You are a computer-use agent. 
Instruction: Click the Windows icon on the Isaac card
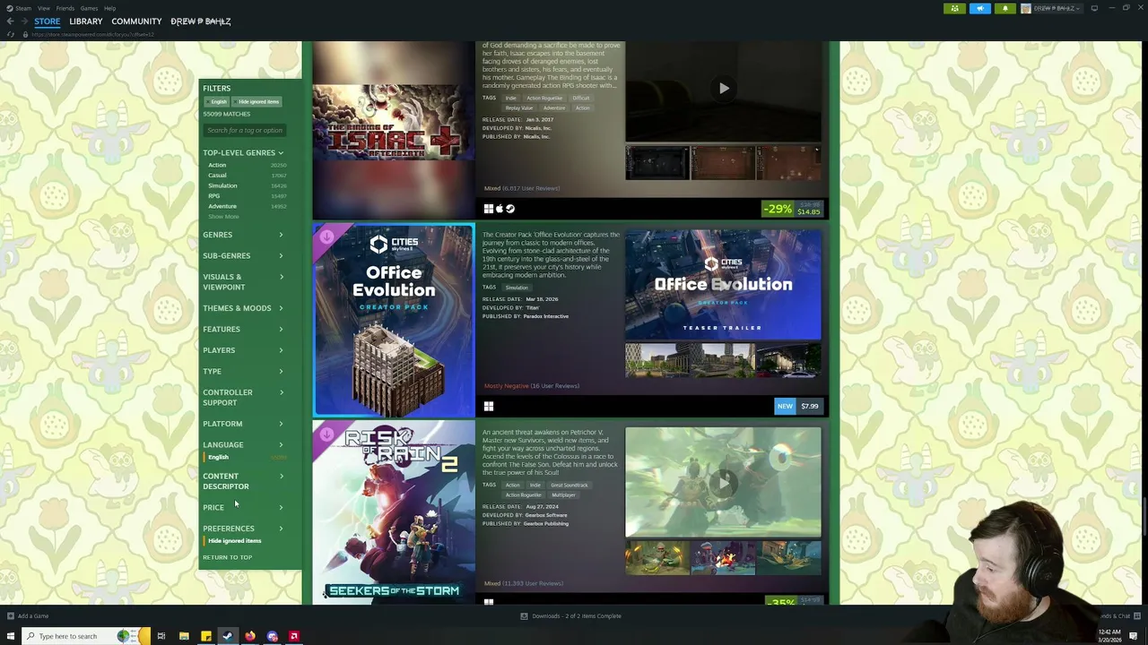tap(489, 209)
